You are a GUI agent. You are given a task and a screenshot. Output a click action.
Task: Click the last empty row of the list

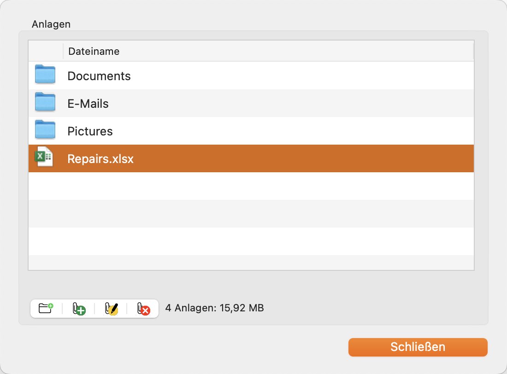point(251,263)
